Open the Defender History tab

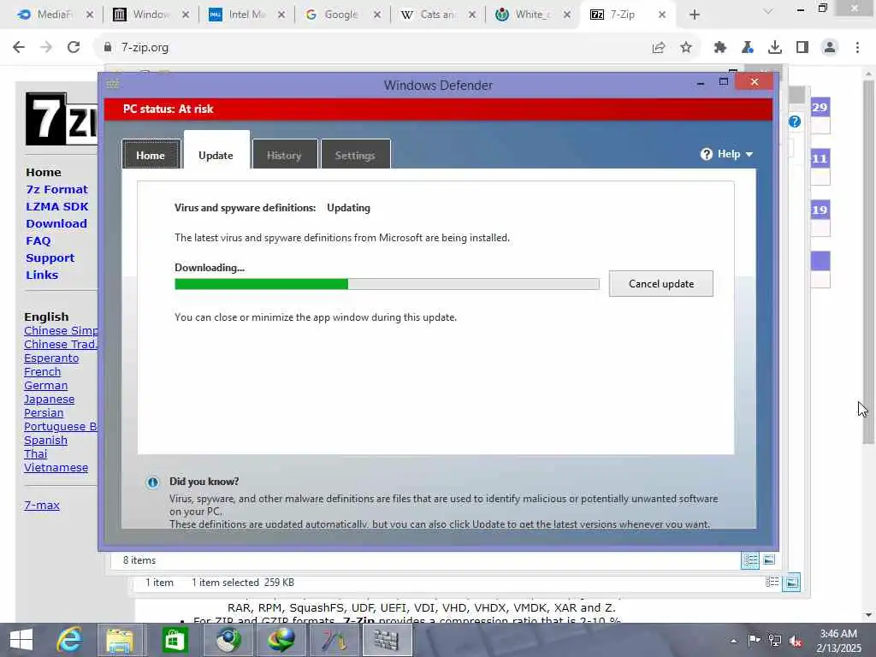click(x=284, y=155)
